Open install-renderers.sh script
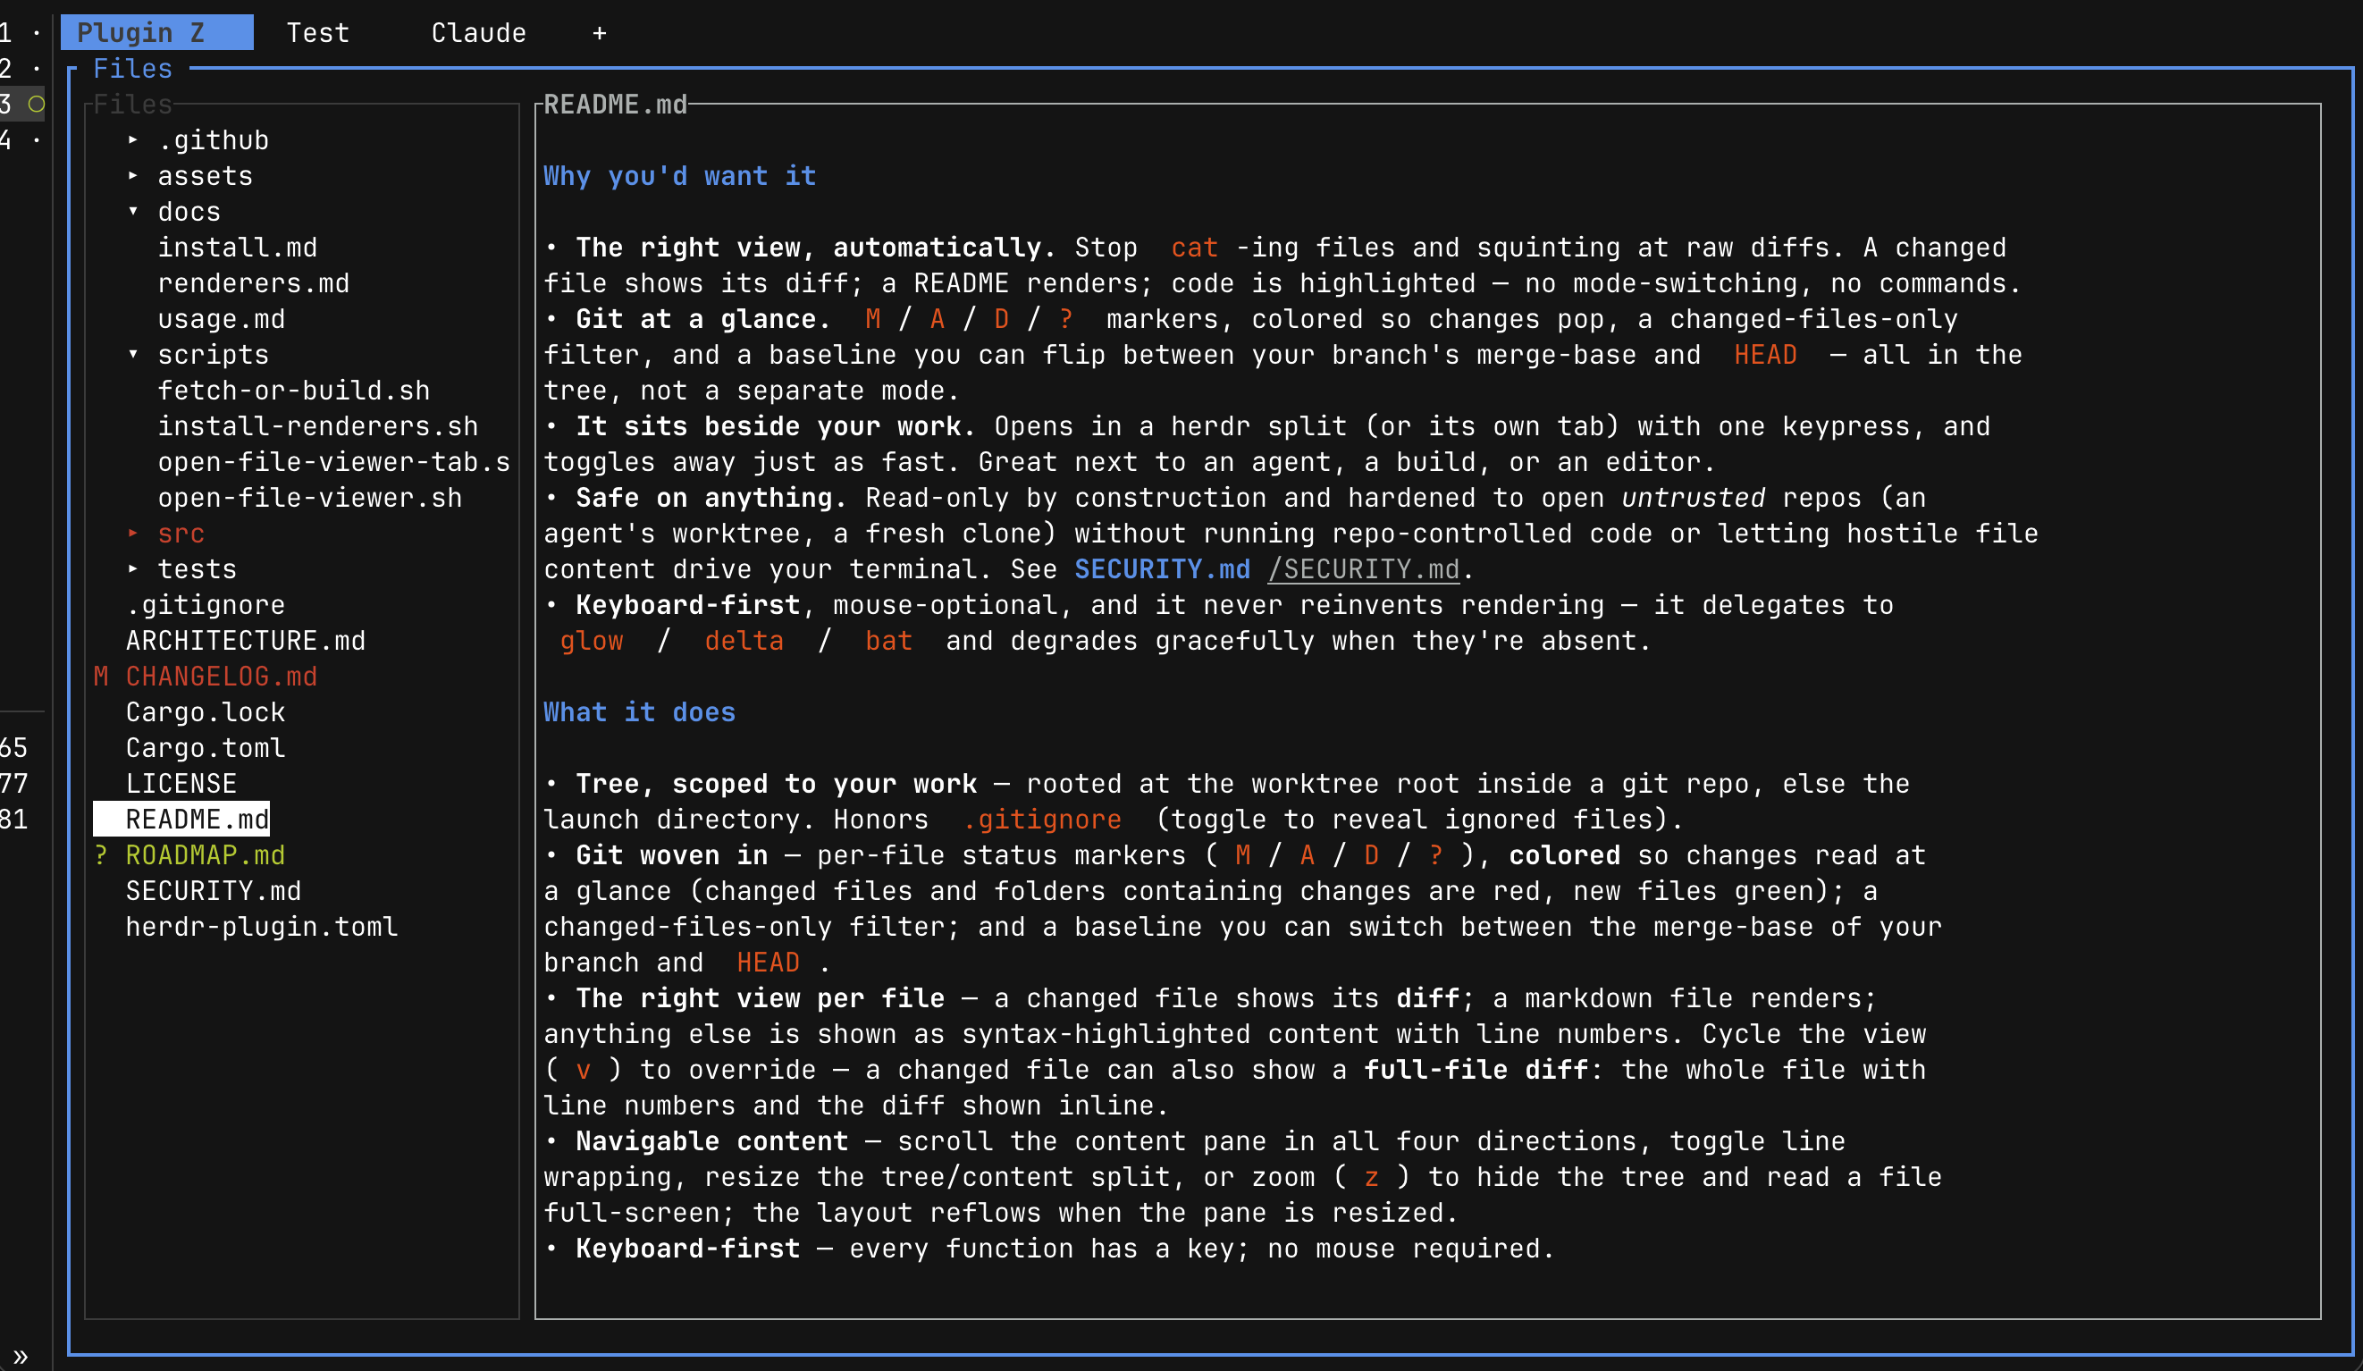Screen dimensions: 2363x1371 pos(318,425)
